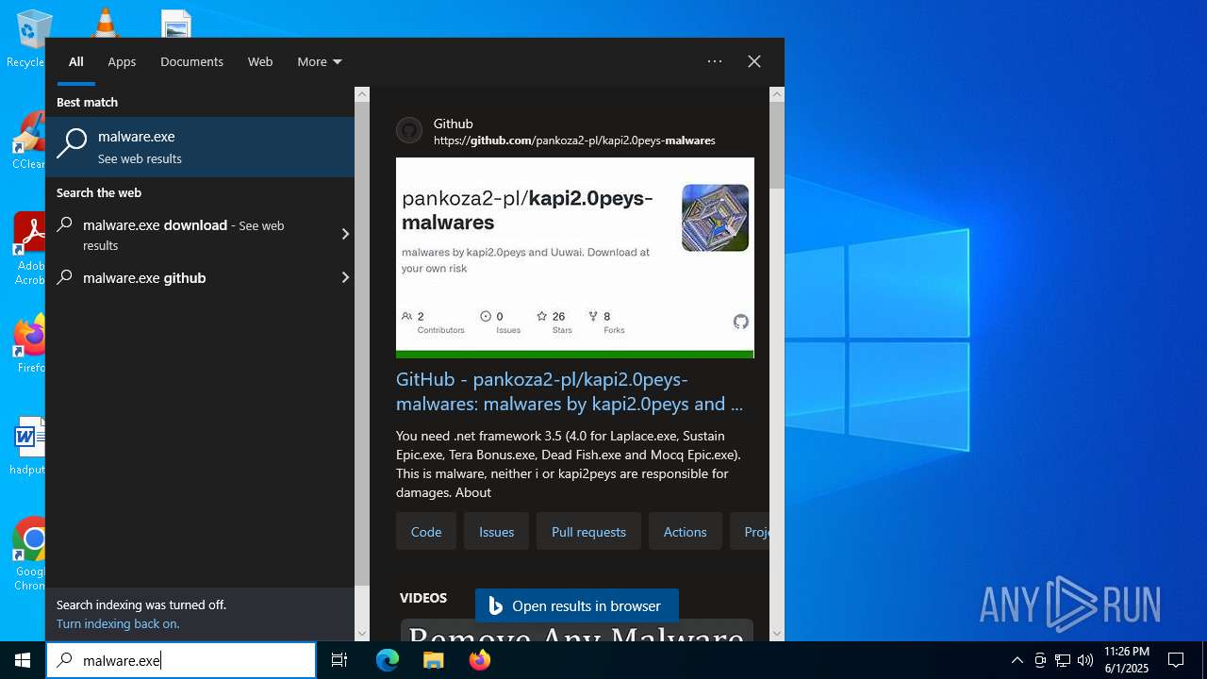Open the GitHub pankoza2-pl result title link
The width and height of the screenshot is (1207, 679).
[x=570, y=391]
